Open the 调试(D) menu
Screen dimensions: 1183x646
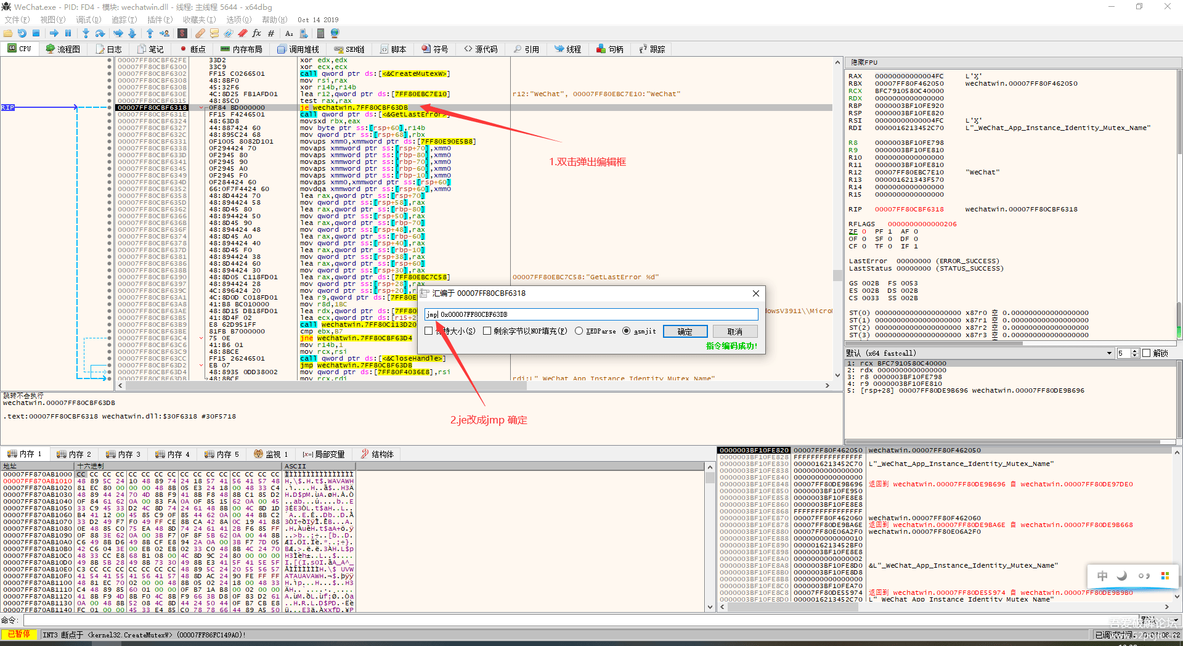tap(88, 20)
